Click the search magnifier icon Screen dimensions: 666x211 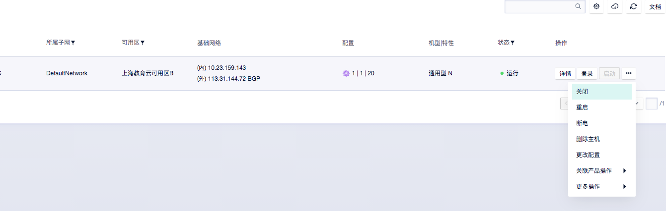point(578,6)
